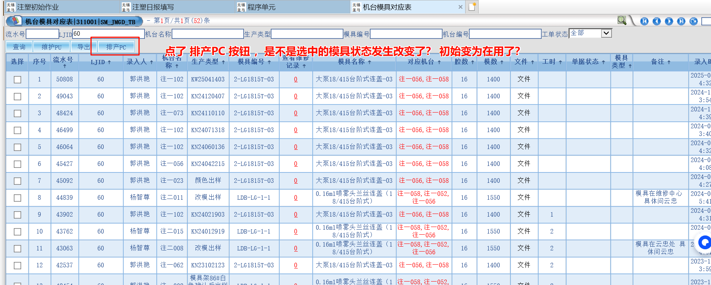Check the box for row 46499
Viewport: 711px width, 285px height.
tap(17, 130)
